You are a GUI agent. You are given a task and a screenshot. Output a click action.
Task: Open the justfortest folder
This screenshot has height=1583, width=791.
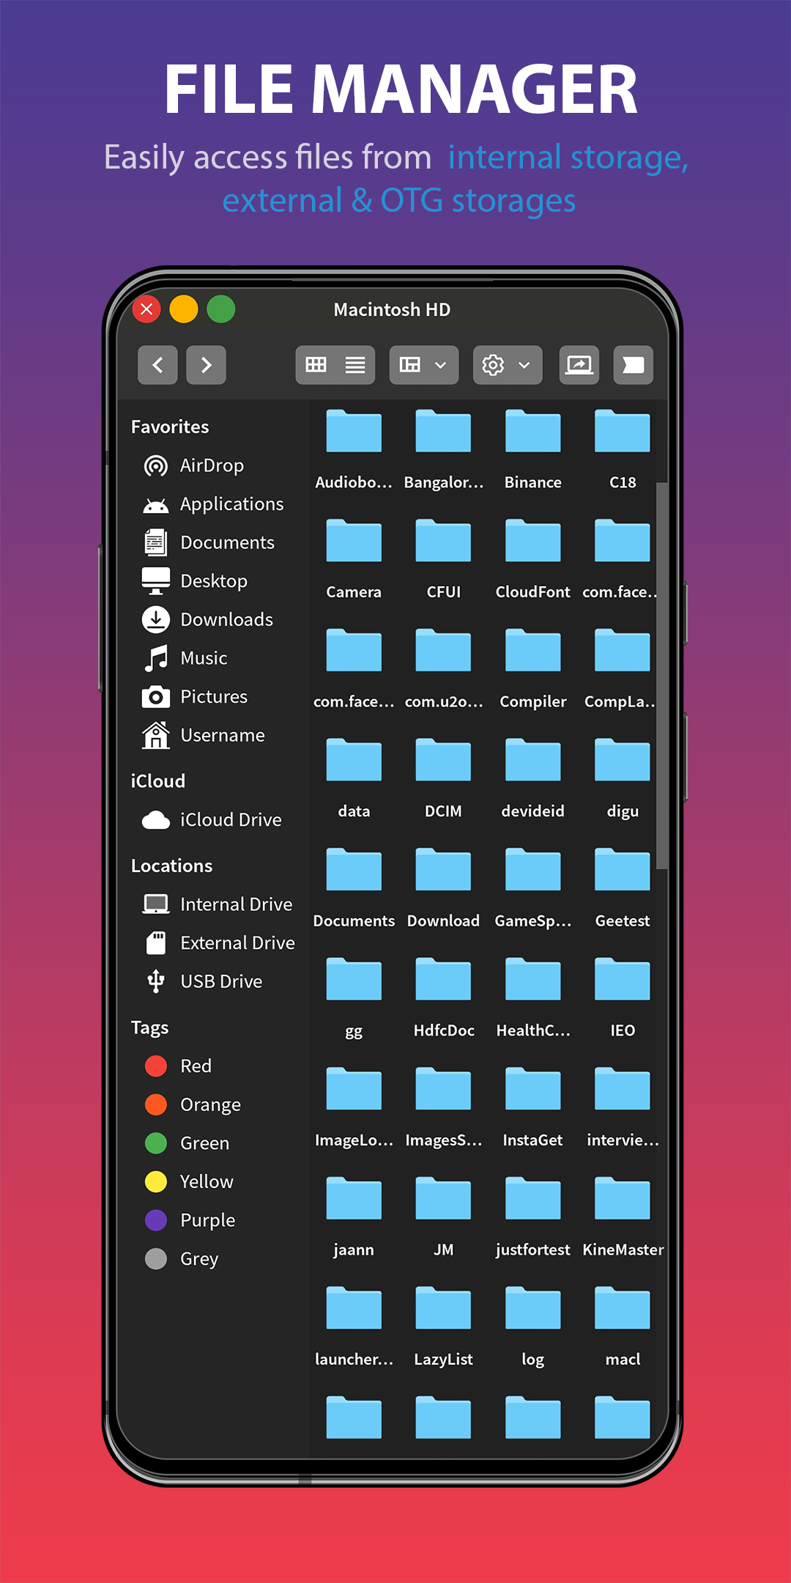(533, 1217)
